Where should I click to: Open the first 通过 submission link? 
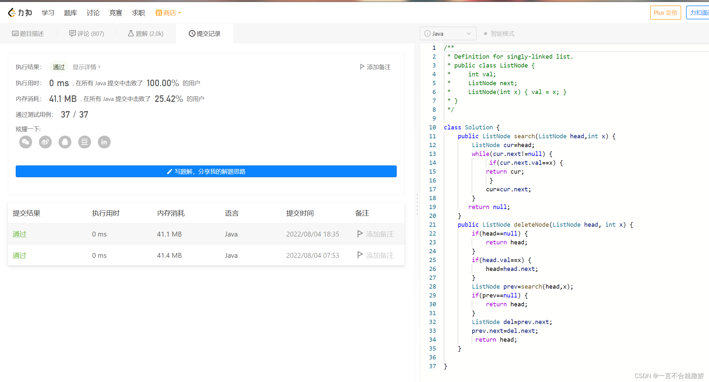click(x=19, y=234)
